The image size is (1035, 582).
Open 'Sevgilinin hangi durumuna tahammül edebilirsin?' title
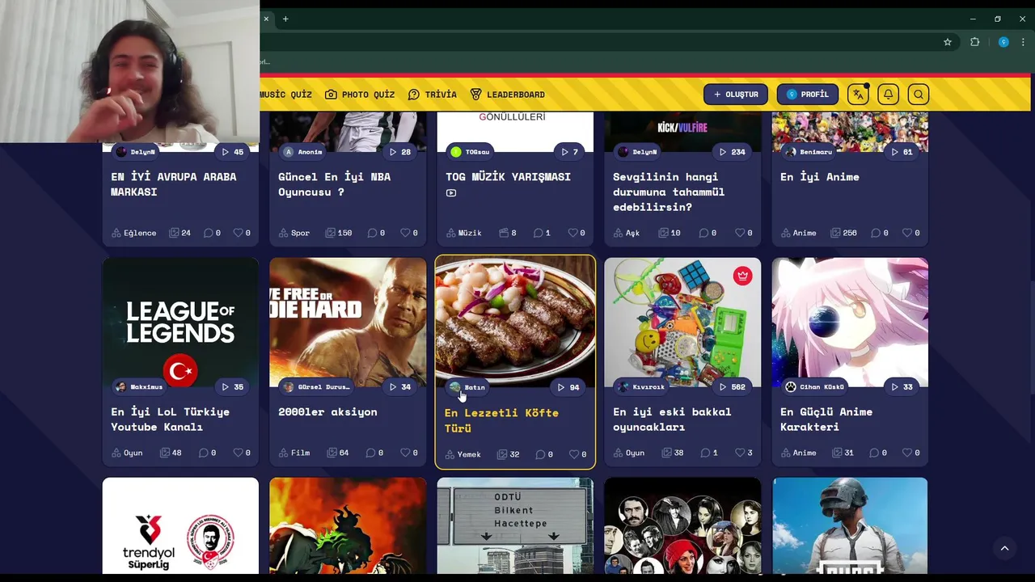pos(669,192)
